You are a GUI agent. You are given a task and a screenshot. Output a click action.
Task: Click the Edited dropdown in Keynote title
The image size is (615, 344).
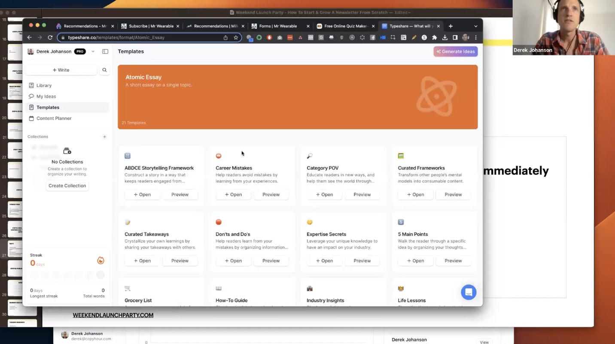click(402, 12)
